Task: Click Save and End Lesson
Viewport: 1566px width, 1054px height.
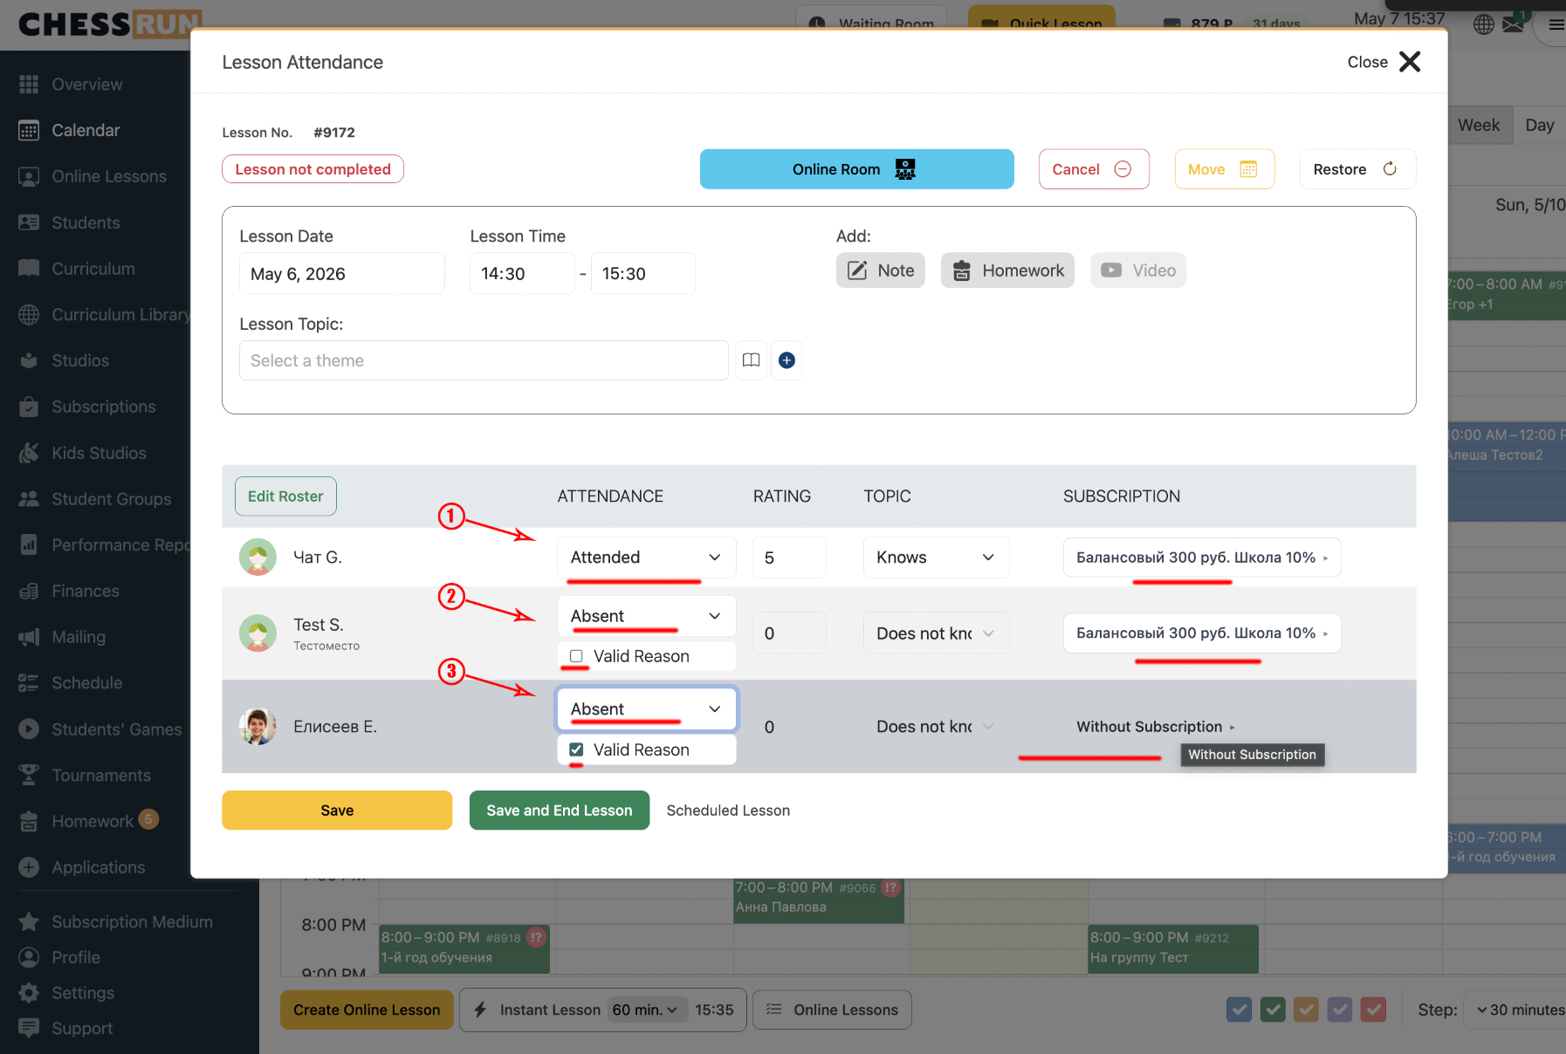Action: coord(560,811)
